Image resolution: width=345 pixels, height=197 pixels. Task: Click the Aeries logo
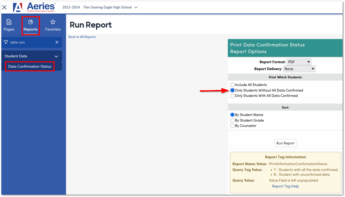pyautogui.click(x=35, y=7)
